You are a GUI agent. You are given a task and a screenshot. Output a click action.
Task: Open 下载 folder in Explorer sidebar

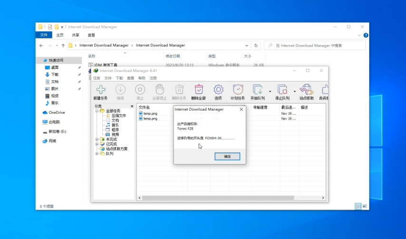tap(55, 74)
